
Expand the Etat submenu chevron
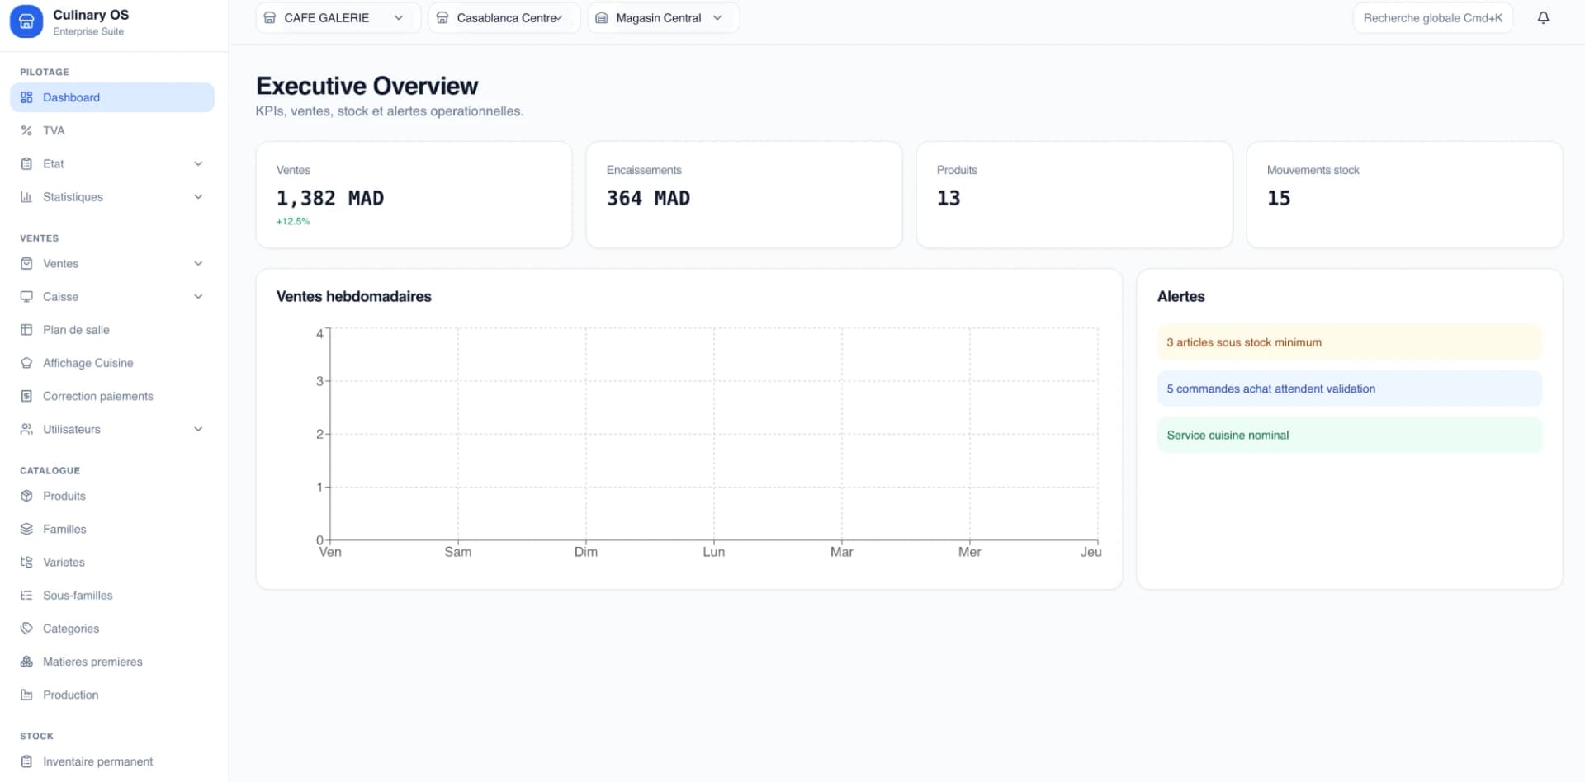(x=198, y=163)
